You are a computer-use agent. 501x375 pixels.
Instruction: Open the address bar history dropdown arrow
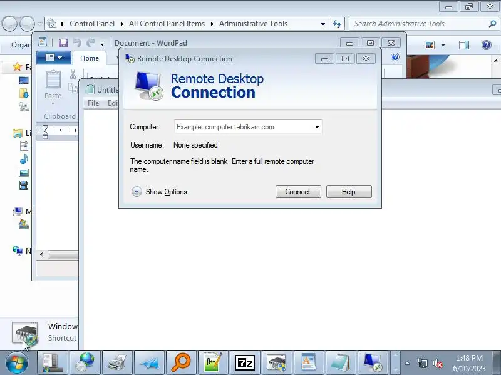coord(323,24)
